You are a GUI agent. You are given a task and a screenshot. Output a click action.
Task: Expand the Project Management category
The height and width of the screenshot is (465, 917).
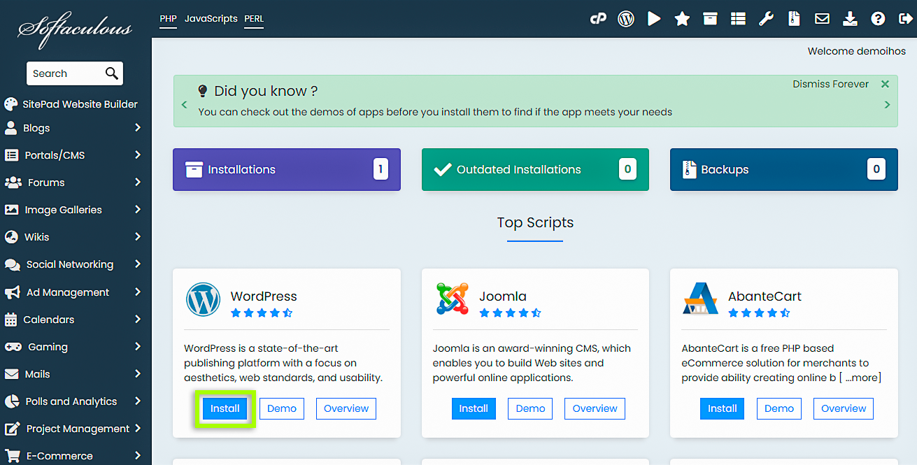point(73,429)
